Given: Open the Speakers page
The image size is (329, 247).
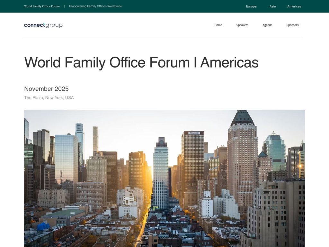Looking at the screenshot, I should [x=242, y=25].
